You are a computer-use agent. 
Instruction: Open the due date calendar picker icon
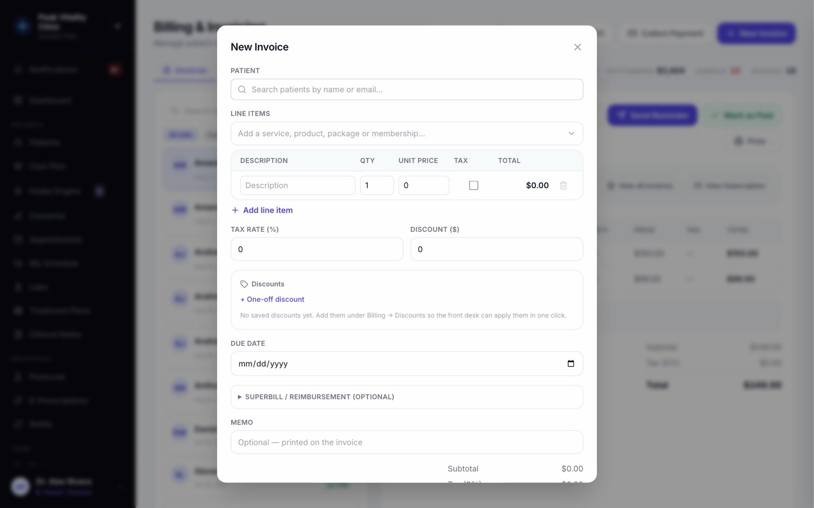[x=571, y=364]
